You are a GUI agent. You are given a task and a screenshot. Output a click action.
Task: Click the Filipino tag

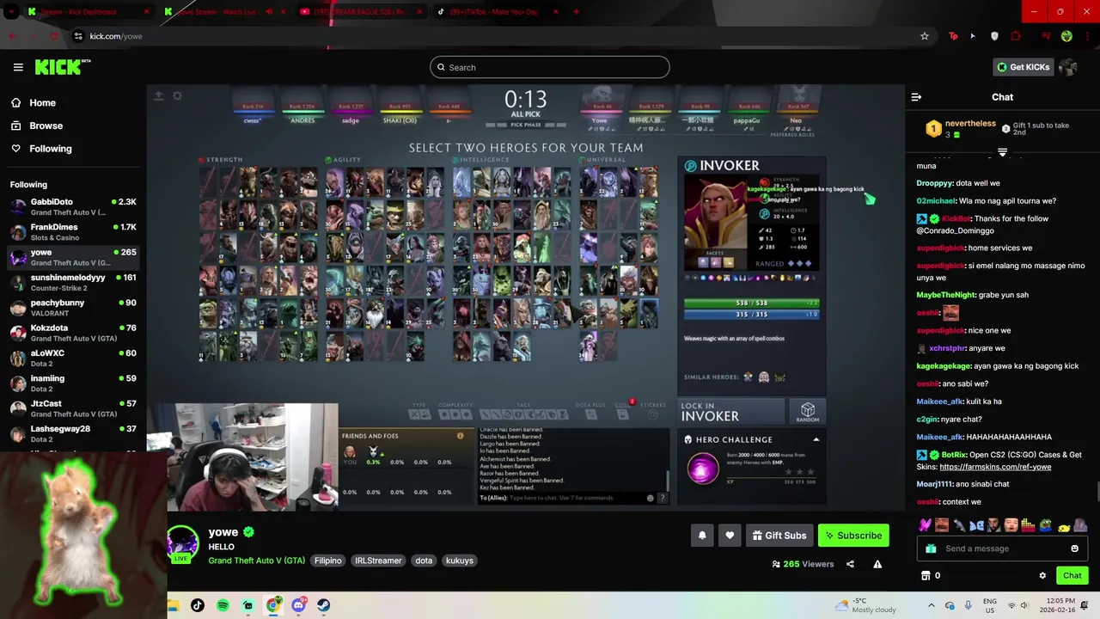tap(327, 561)
